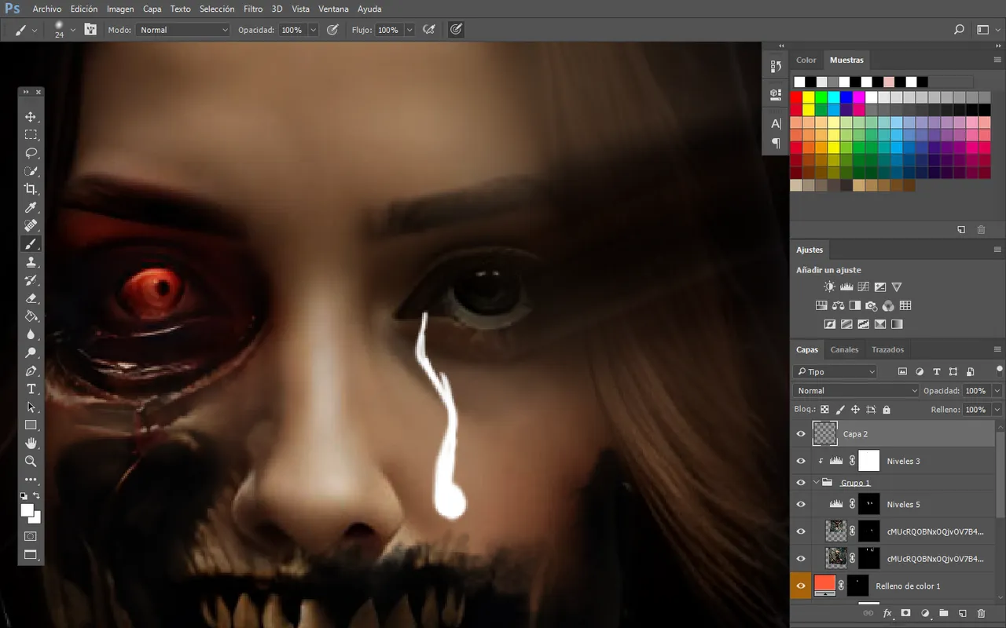Select the History Brush tool
This screenshot has height=628, width=1006.
[31, 280]
